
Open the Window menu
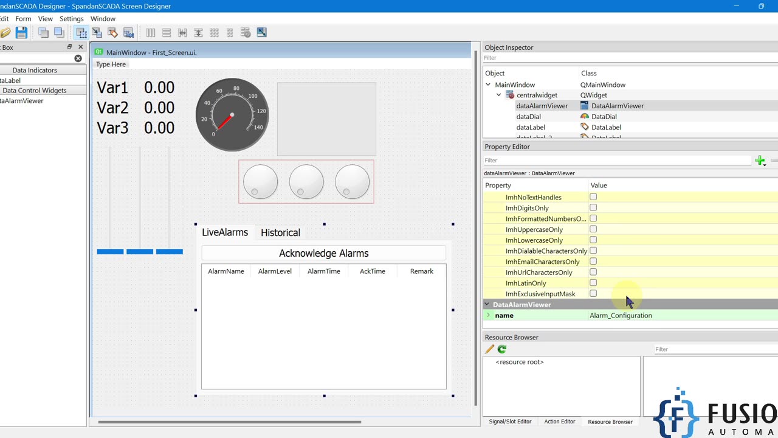tap(103, 19)
